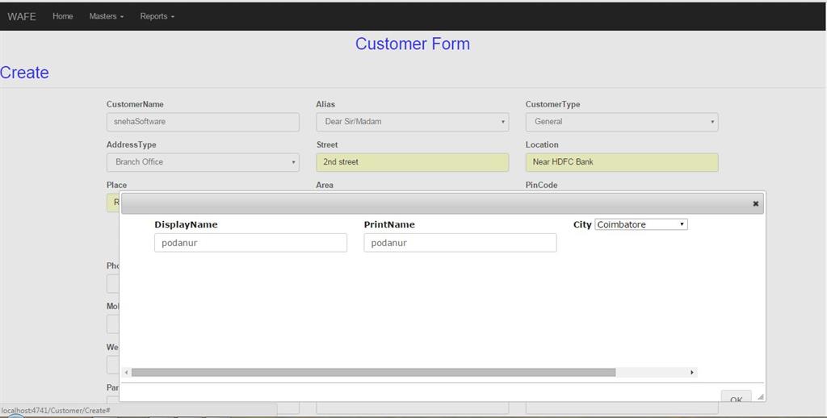Click the Street label

[x=327, y=144]
